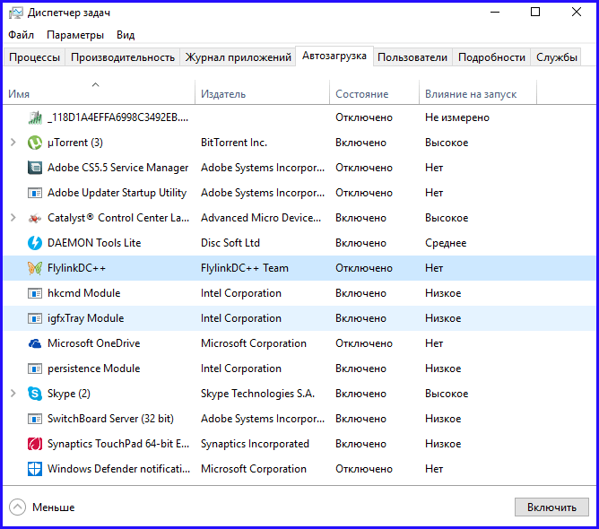Click the Synaptics TouchPad red icon
The image size is (599, 529).
tap(35, 444)
